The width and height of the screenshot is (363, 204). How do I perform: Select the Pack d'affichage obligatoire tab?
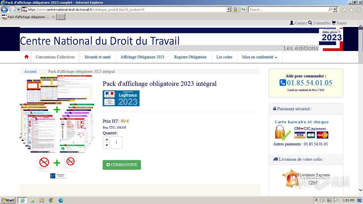(28, 17)
